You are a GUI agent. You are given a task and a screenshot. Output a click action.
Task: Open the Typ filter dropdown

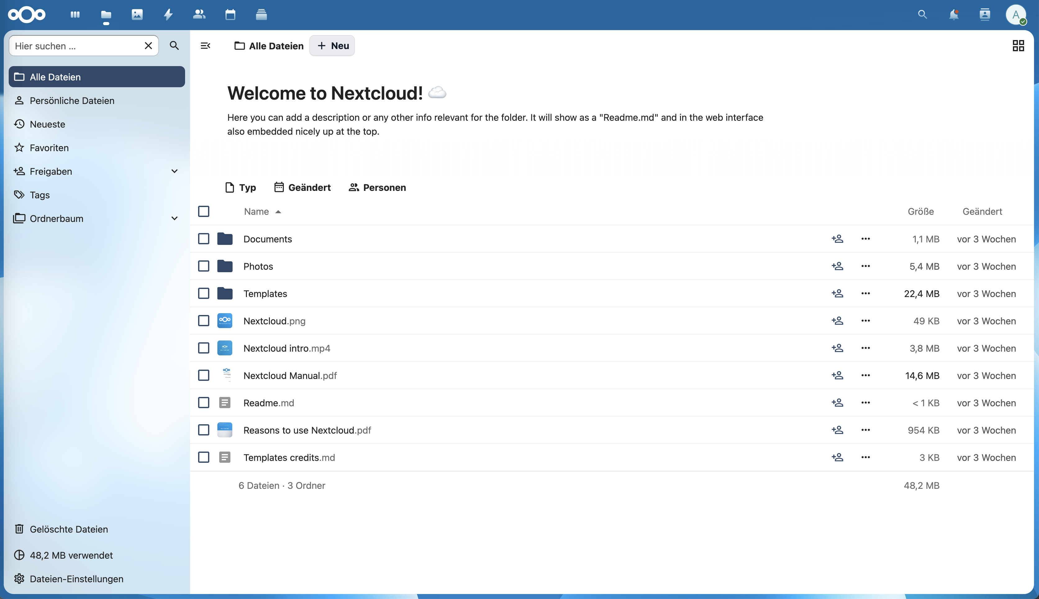(241, 187)
